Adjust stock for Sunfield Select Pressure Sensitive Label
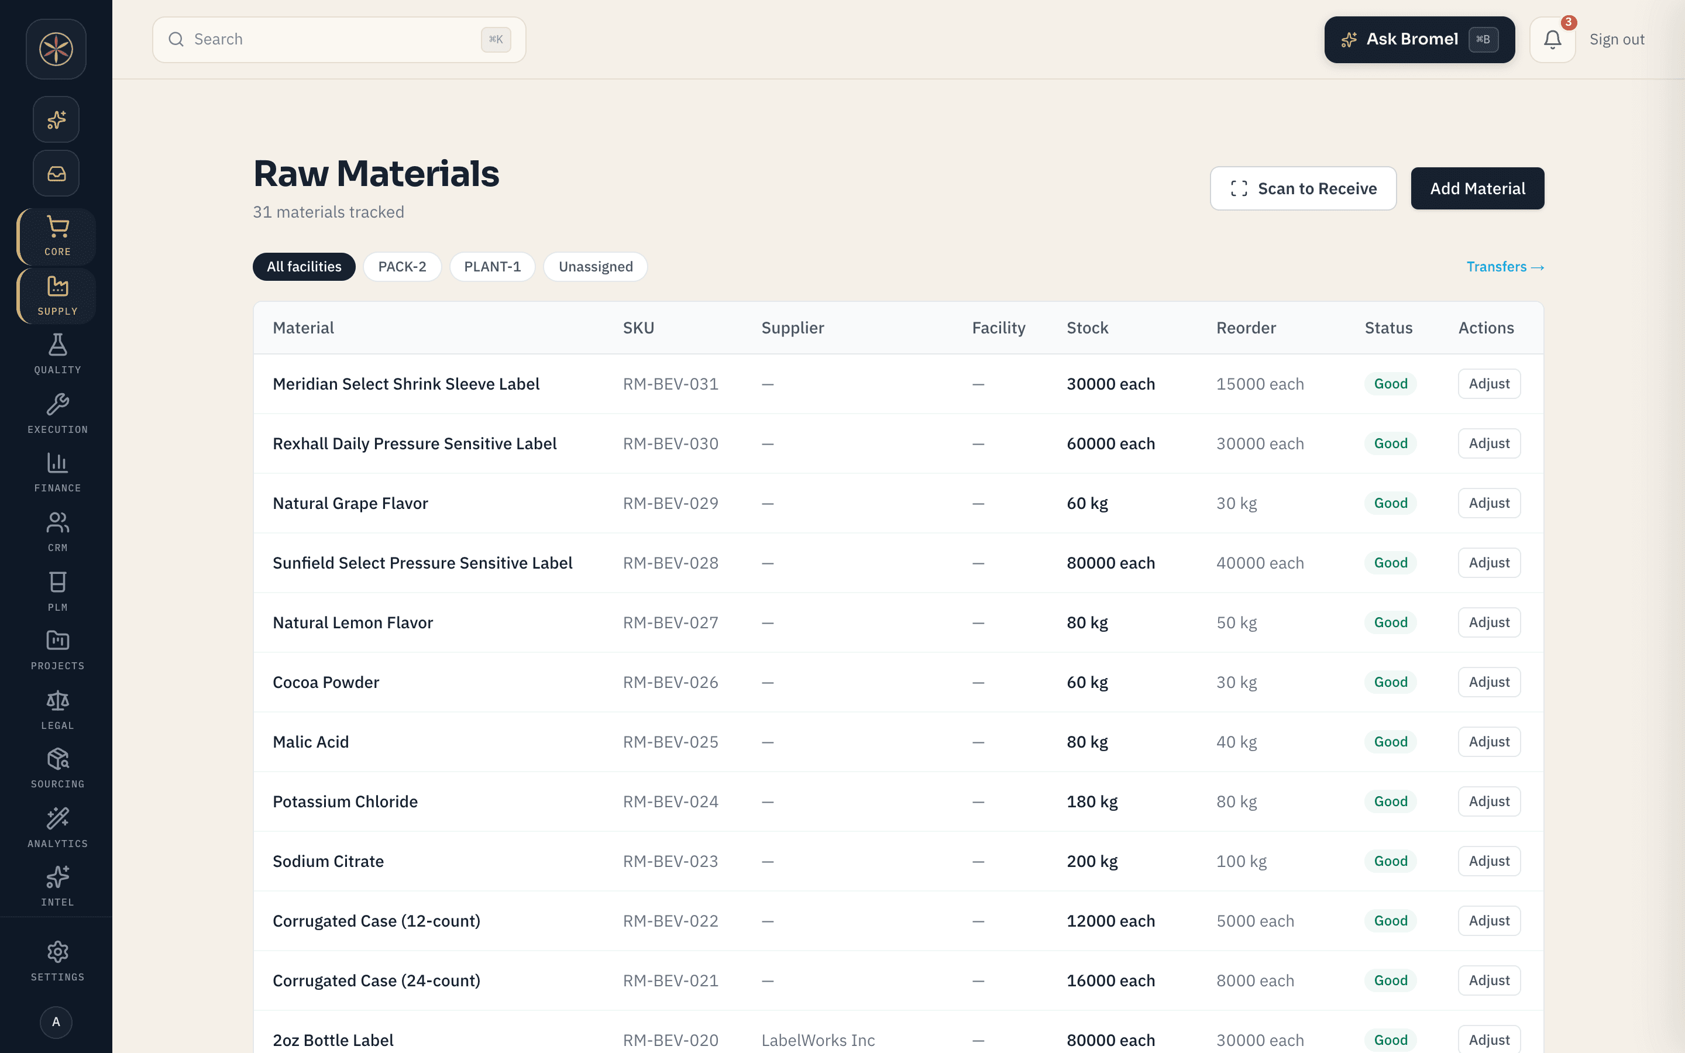The image size is (1685, 1053). 1490,563
